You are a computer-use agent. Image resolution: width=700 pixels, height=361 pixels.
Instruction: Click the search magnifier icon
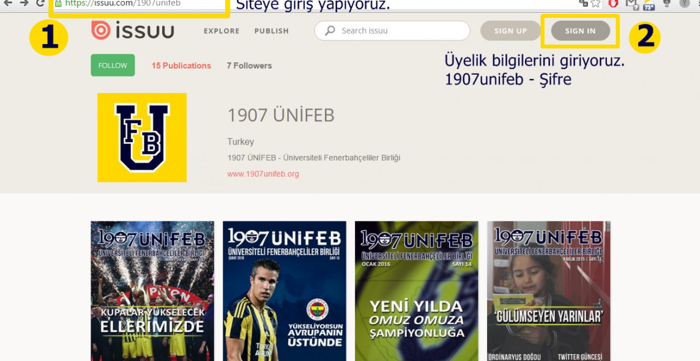330,31
